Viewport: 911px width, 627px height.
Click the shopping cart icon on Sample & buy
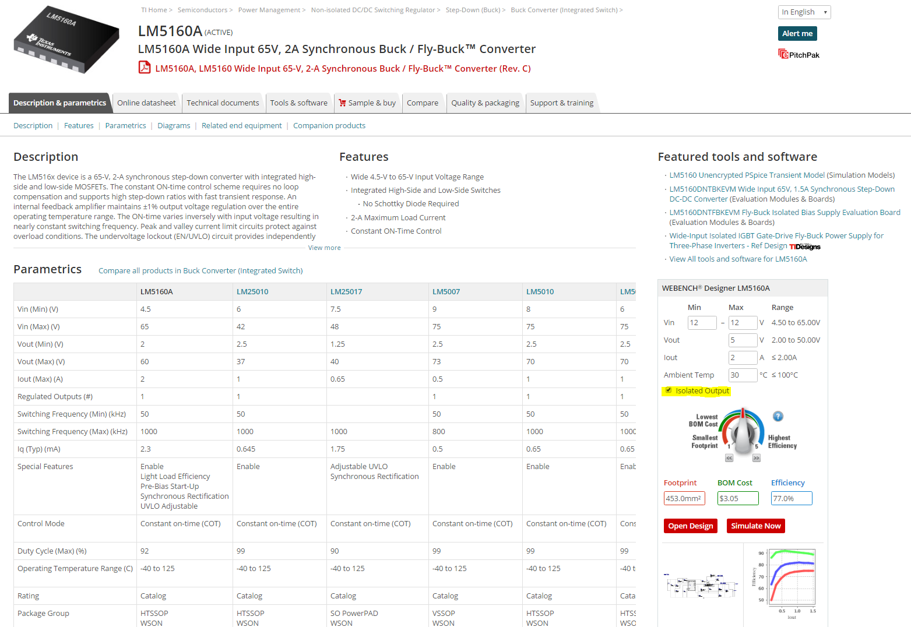pos(342,103)
